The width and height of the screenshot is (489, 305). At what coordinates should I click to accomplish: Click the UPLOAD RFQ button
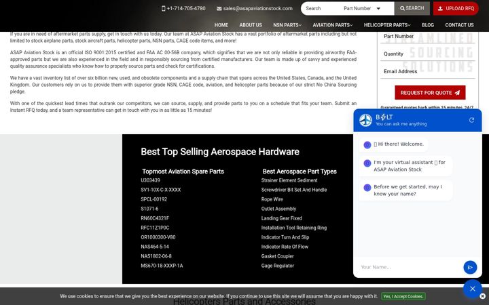point(456,8)
